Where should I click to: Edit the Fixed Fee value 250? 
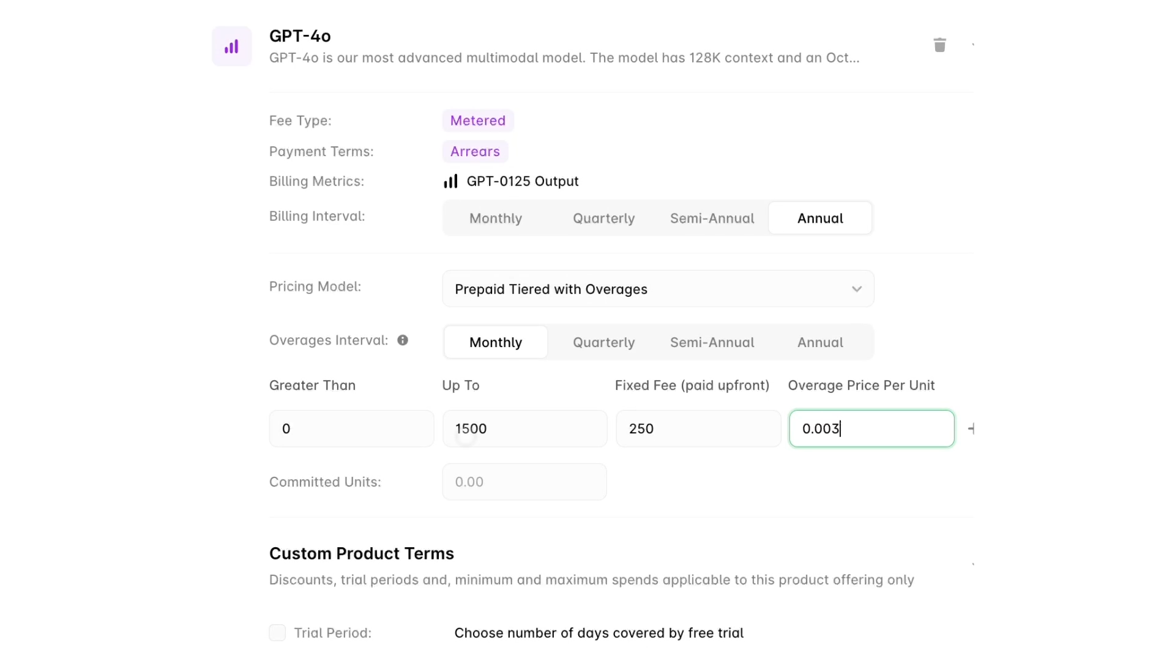(x=698, y=428)
